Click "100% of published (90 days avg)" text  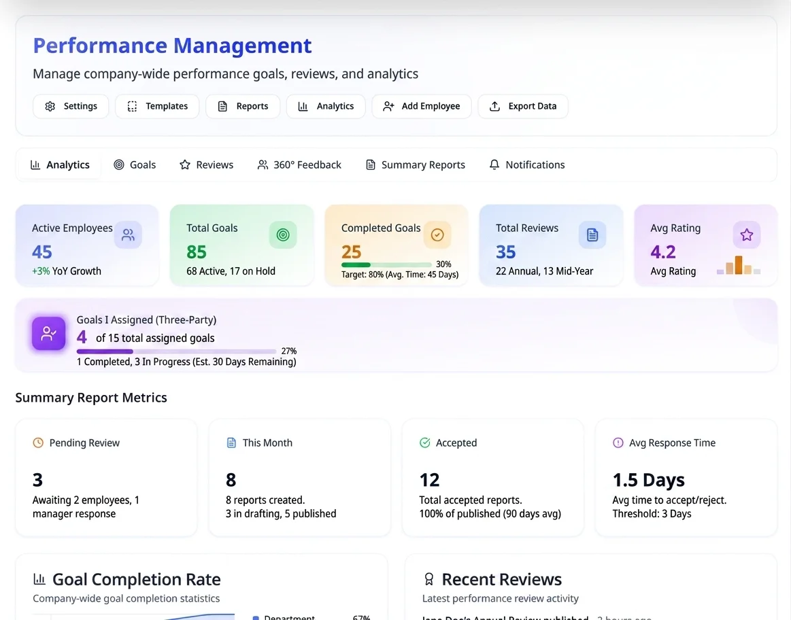(490, 514)
